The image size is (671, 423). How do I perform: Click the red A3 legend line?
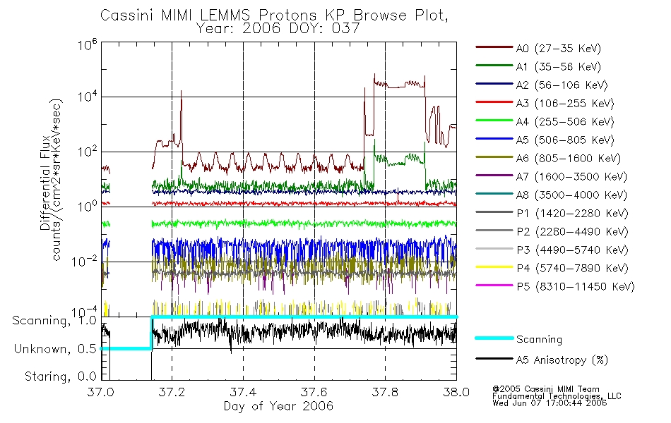coord(494,102)
